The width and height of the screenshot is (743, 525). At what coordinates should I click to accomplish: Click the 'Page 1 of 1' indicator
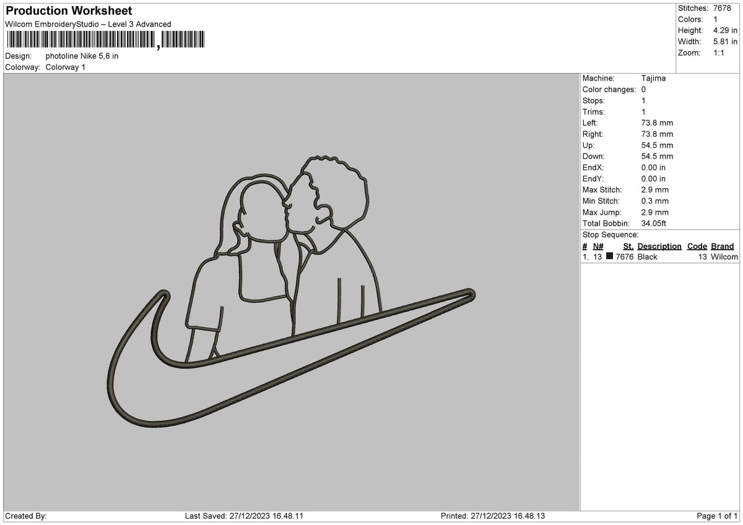tap(717, 516)
